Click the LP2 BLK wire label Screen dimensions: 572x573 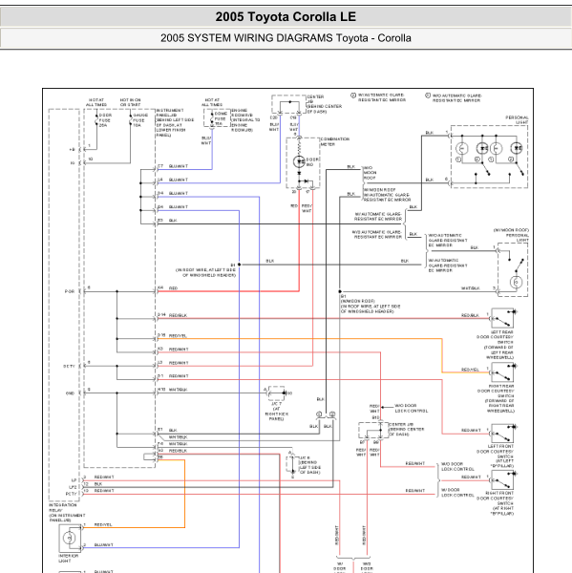(x=98, y=484)
